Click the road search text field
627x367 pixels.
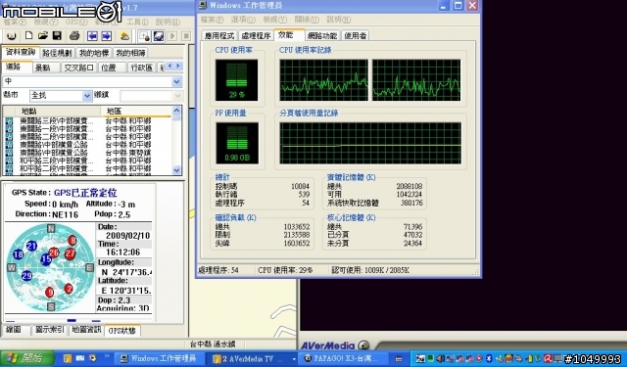87,82
